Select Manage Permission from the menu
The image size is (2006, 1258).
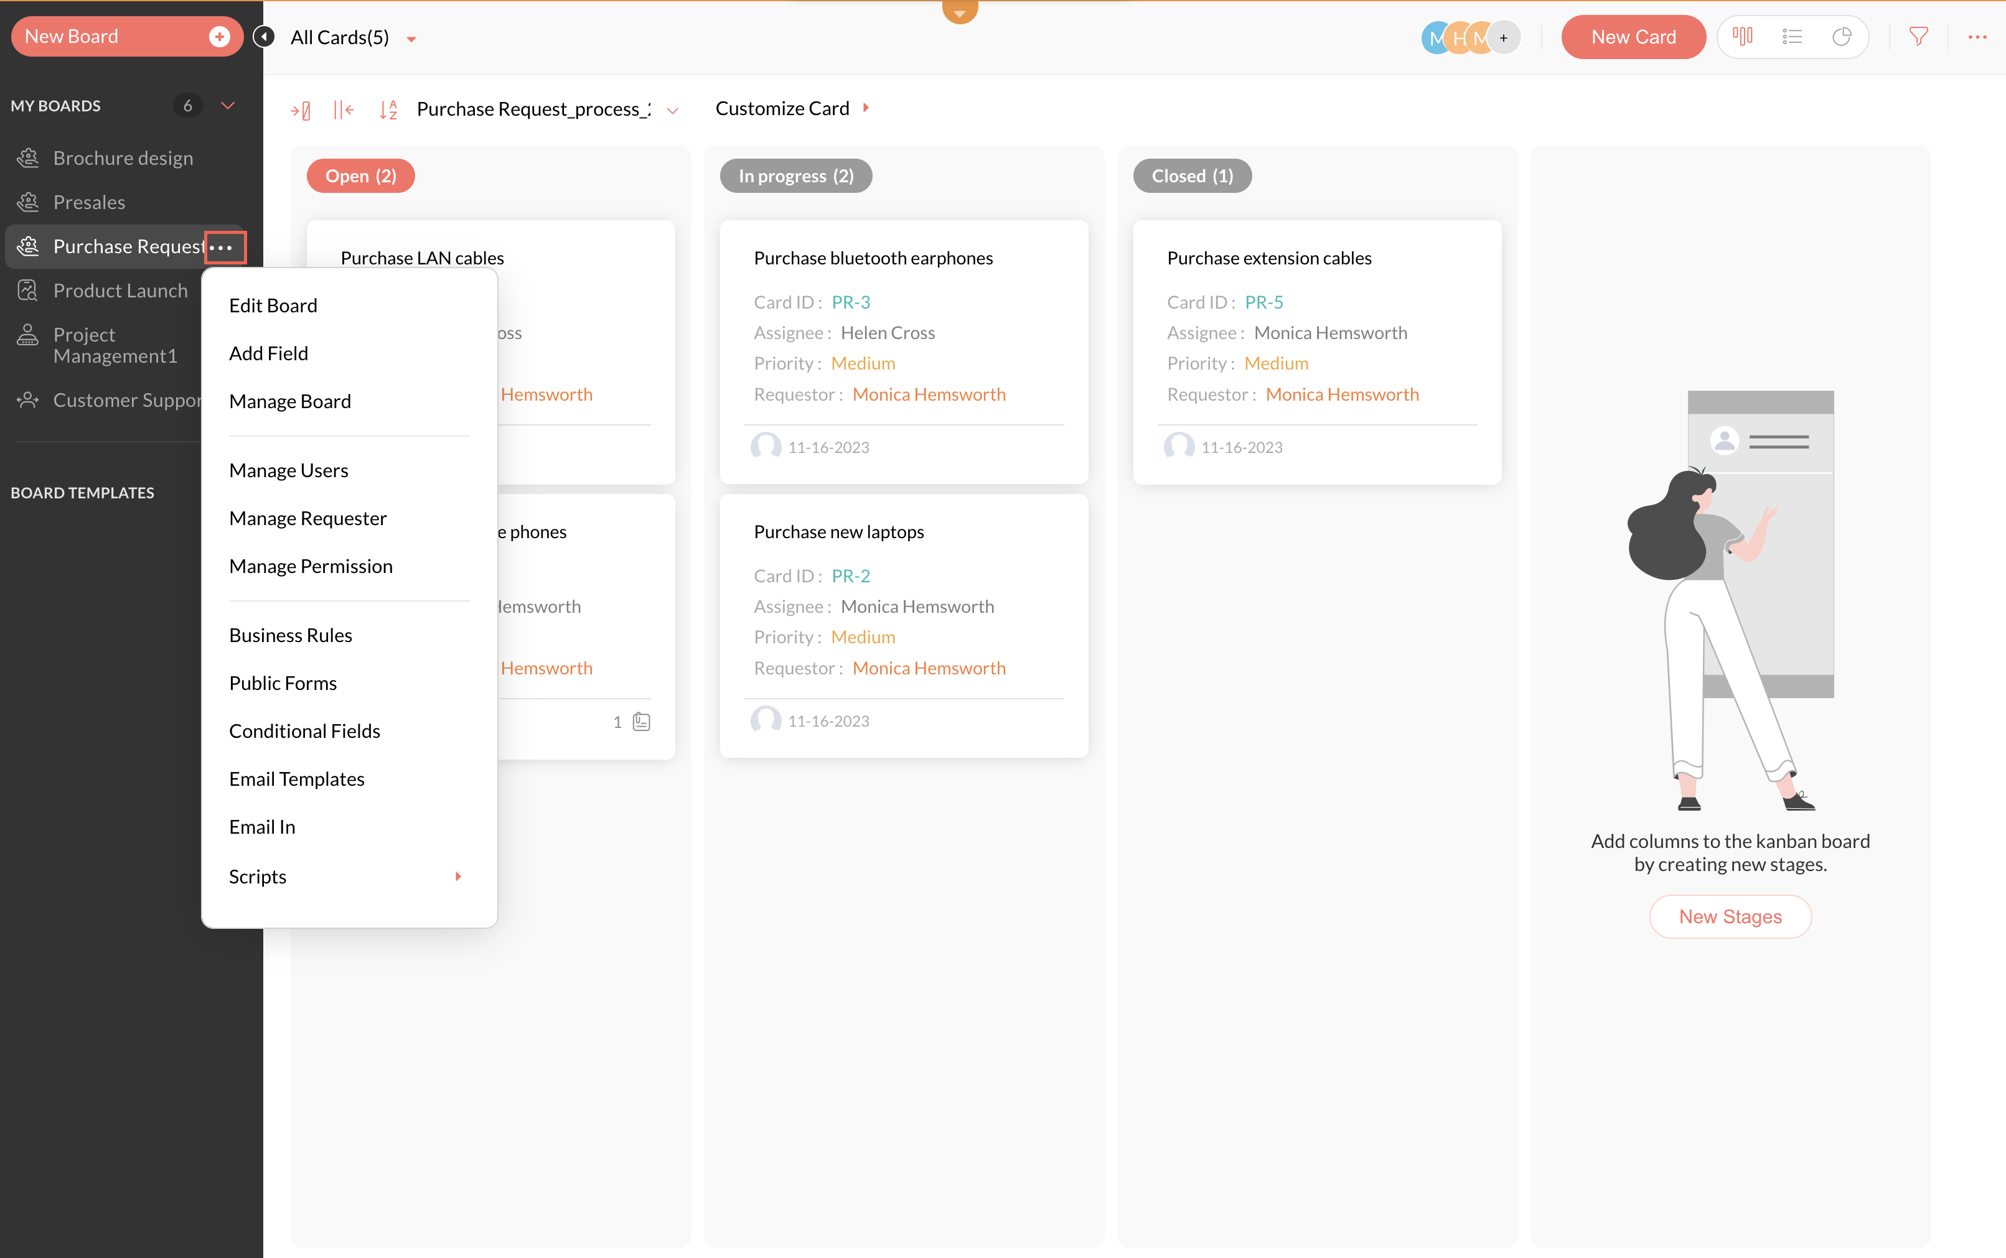pos(311,566)
